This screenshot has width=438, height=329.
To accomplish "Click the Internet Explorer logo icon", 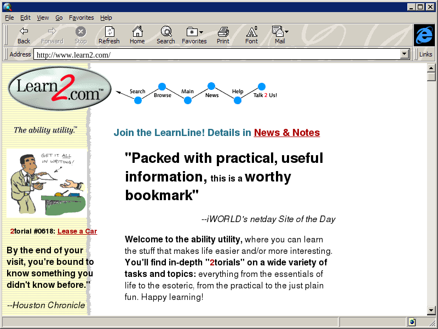I will [x=424, y=35].
